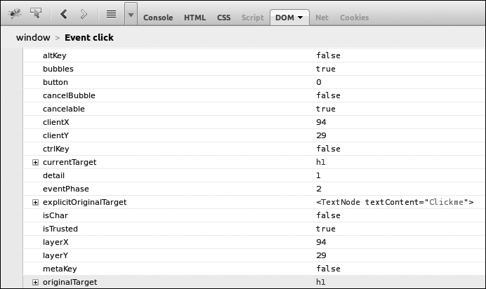The width and height of the screenshot is (486, 289).
Task: Switch to the Console tab
Action: pos(158,18)
